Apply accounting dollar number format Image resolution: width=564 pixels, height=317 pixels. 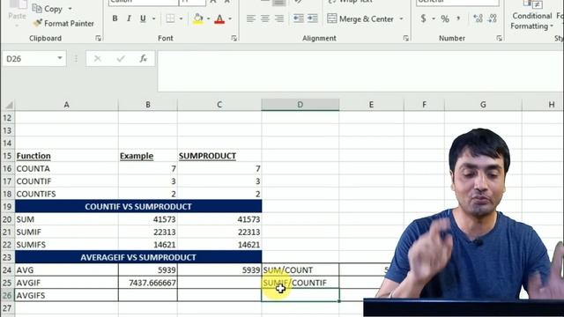coord(423,18)
